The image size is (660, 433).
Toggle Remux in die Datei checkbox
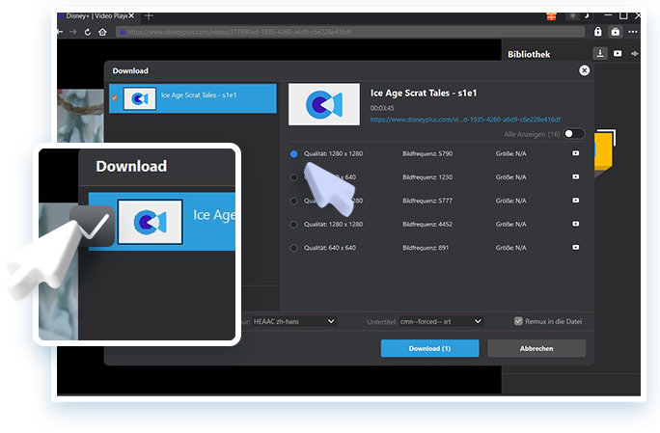tap(518, 321)
